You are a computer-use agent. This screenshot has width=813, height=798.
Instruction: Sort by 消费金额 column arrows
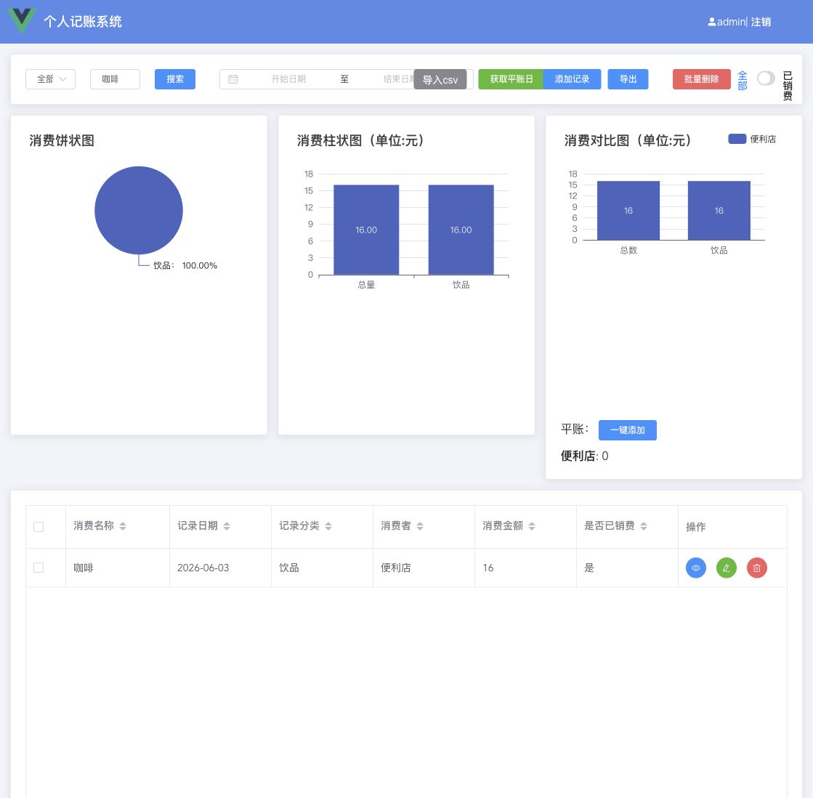coord(532,525)
